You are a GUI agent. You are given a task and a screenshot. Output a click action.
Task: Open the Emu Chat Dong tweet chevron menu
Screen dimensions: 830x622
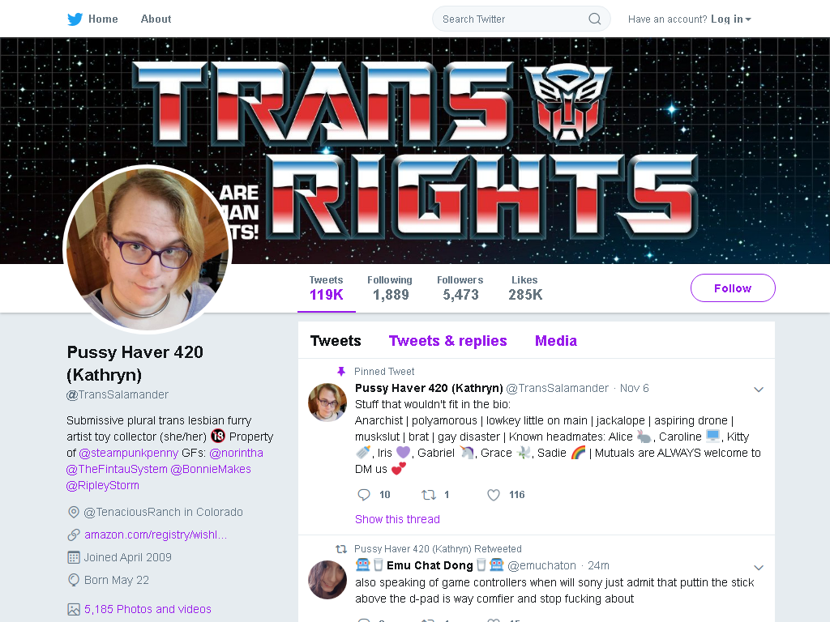click(759, 568)
